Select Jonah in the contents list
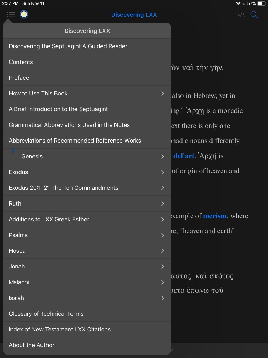The height and width of the screenshot is (358, 268). 17,266
